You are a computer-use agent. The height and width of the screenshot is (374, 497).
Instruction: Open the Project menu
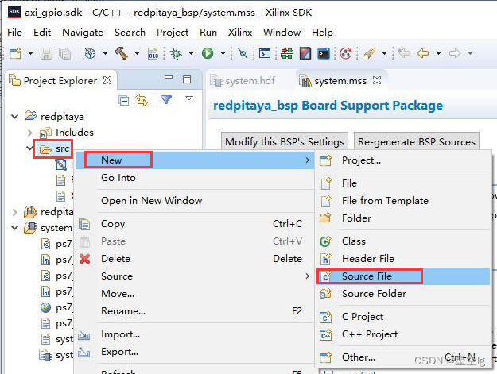(x=173, y=33)
